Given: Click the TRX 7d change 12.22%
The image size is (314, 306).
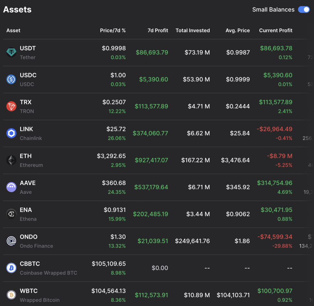Looking at the screenshot, I should pyautogui.click(x=117, y=111).
